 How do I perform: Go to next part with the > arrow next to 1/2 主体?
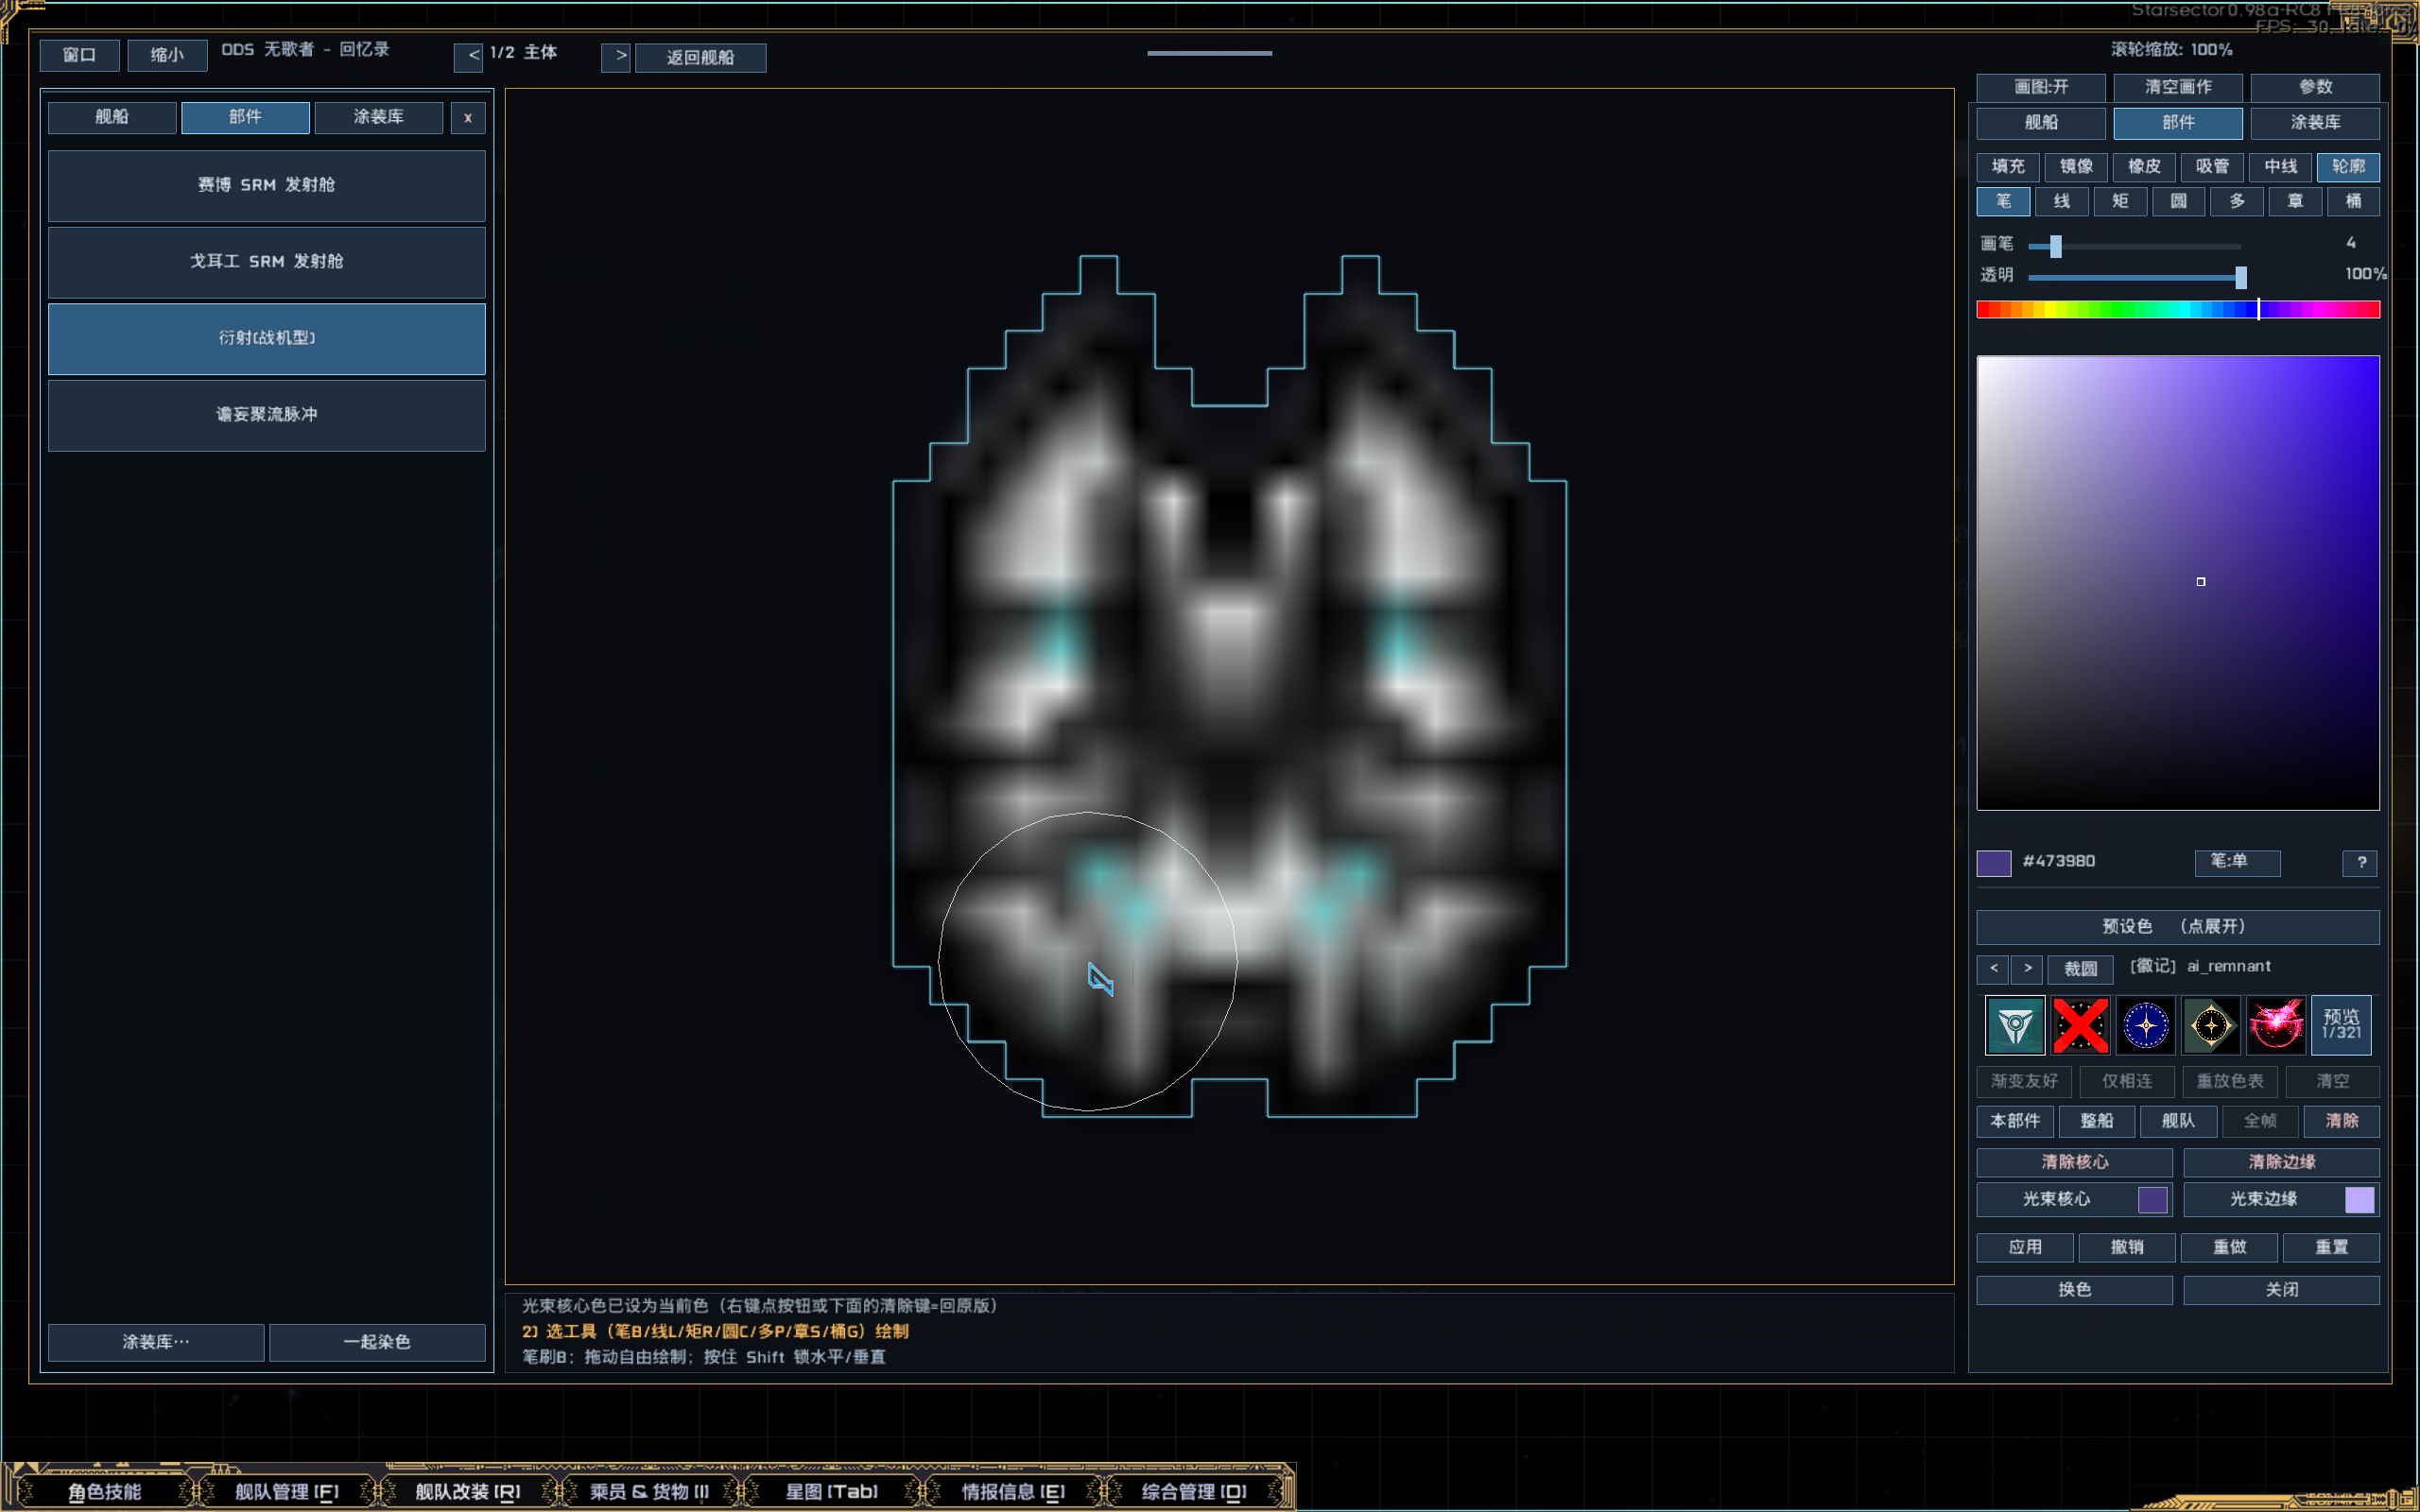616,57
